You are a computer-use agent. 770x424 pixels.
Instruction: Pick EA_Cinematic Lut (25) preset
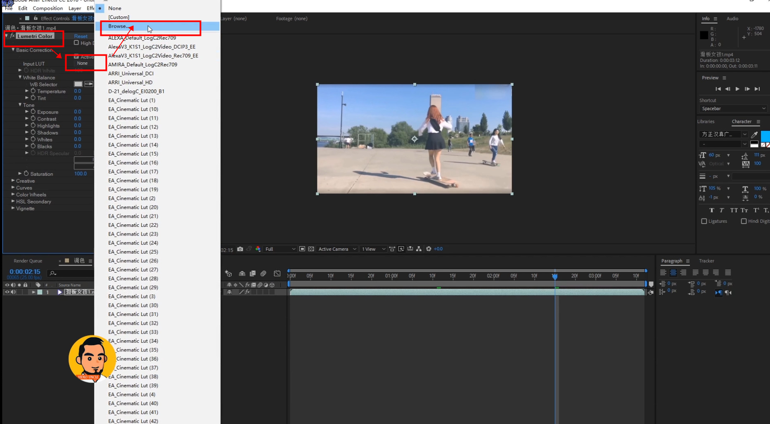(157, 252)
